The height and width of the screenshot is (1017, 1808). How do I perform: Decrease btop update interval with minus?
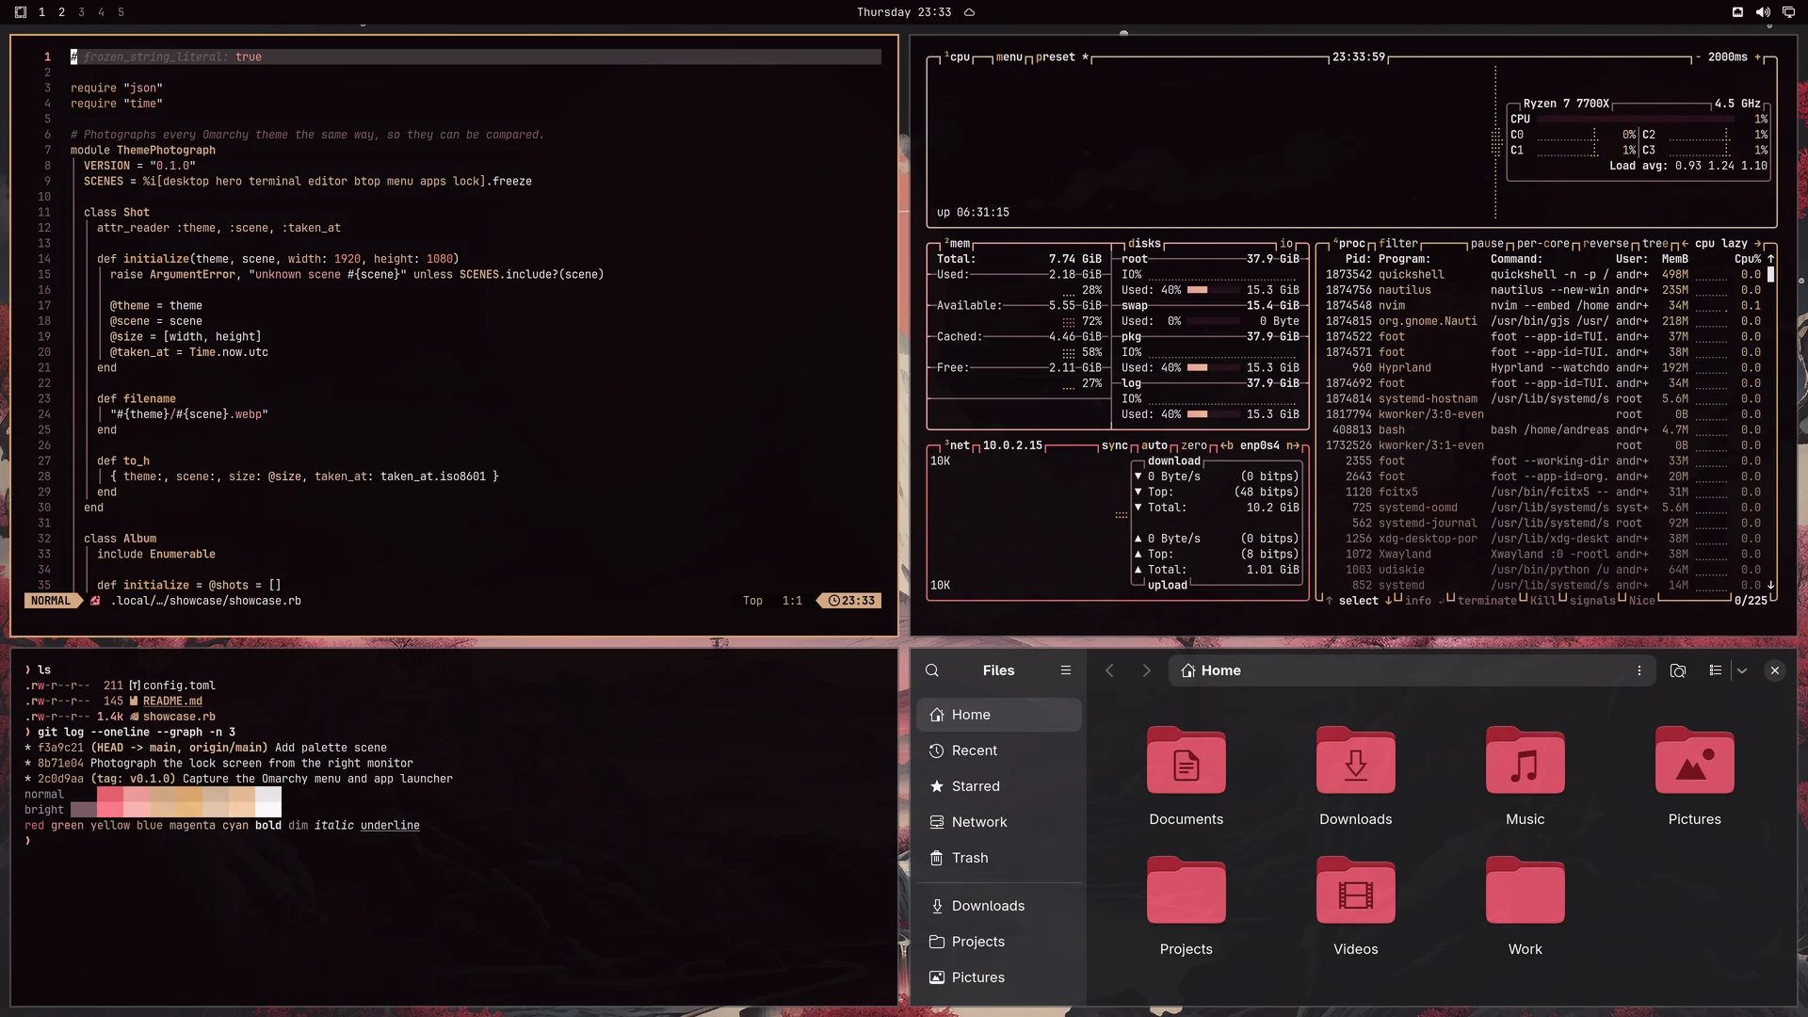click(x=1698, y=57)
